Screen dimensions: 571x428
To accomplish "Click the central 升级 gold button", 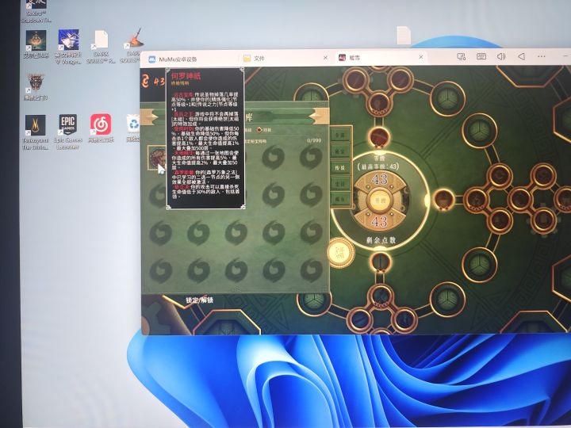I will tap(379, 201).
